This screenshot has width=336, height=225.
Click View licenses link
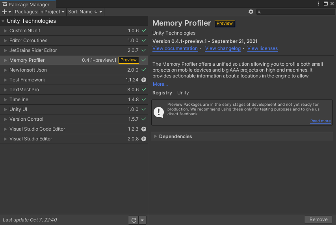(x=262, y=48)
